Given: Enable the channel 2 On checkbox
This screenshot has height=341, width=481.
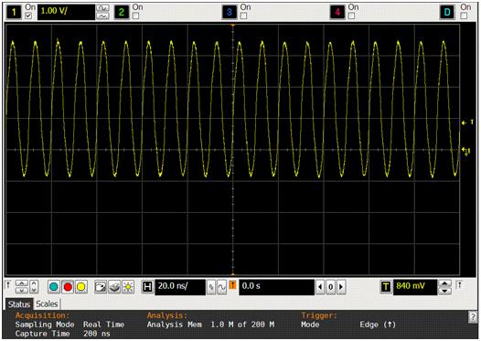Looking at the screenshot, I should click(x=135, y=16).
